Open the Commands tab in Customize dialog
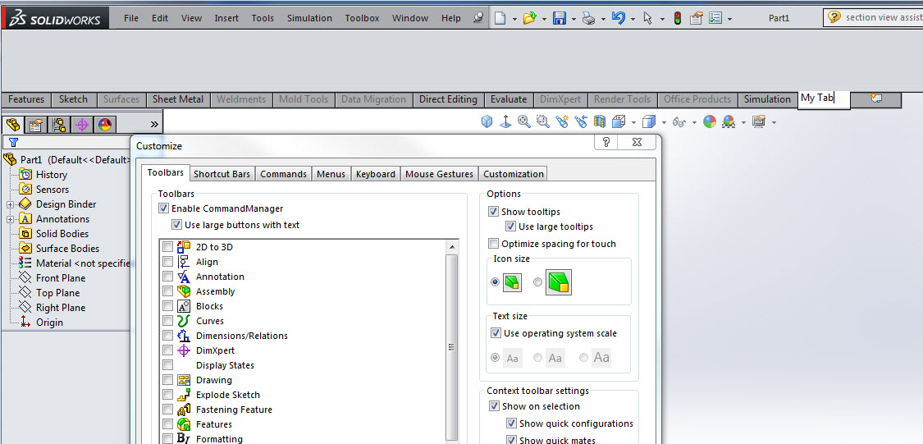923x444 pixels. tap(283, 174)
